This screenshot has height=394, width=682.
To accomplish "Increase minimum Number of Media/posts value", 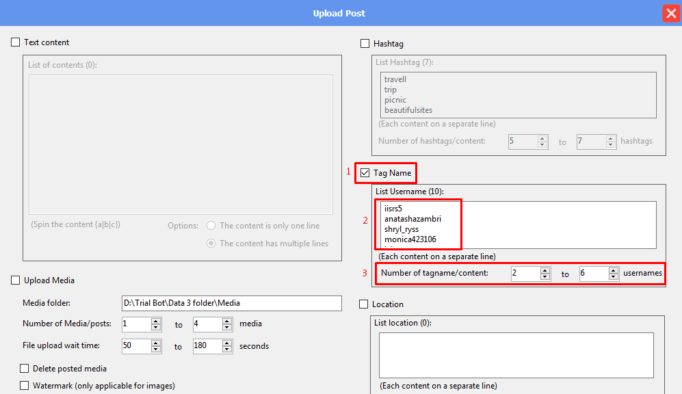I will [x=156, y=321].
